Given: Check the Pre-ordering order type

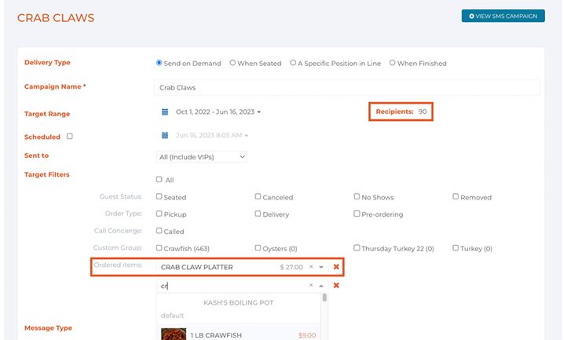Looking at the screenshot, I should pos(357,214).
